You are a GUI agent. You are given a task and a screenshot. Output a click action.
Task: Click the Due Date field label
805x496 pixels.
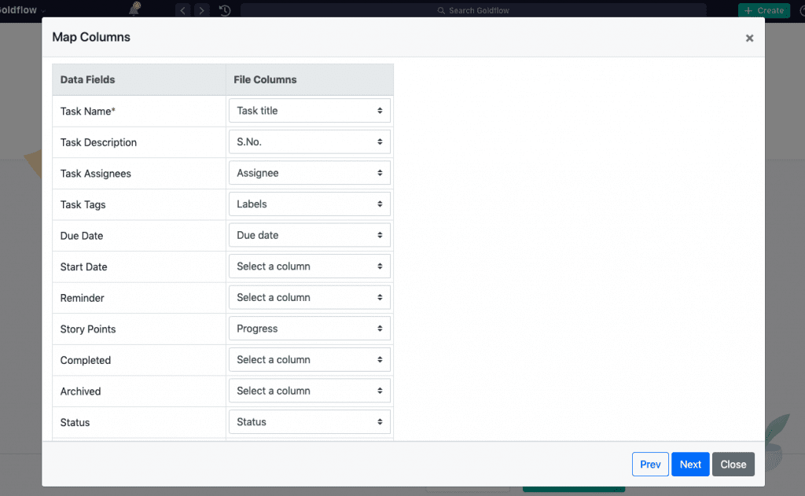click(82, 236)
